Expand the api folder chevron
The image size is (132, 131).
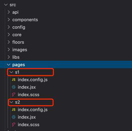9,12
